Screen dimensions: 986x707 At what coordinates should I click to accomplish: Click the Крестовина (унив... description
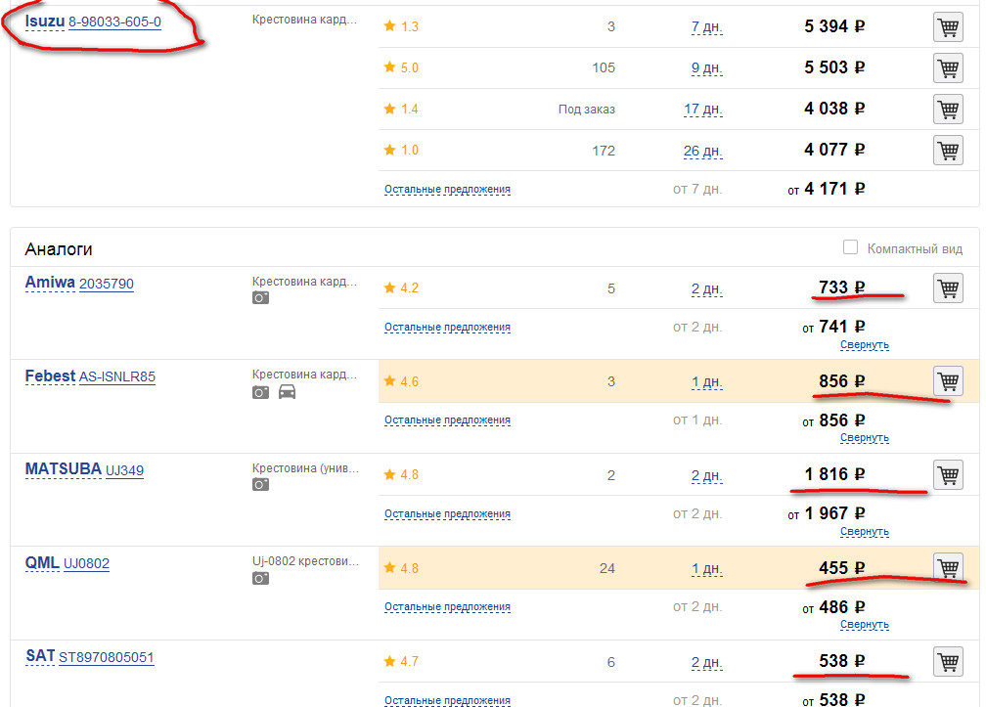pos(305,468)
